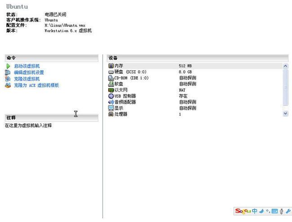Screen dimensions: 292x222
Task: Select the floppy (软盘) icon
Action: 111,84
